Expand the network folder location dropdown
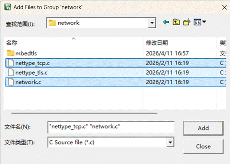 click(152, 23)
